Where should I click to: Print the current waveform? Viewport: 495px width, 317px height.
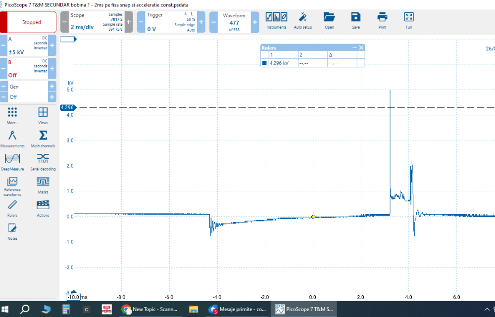[382, 20]
